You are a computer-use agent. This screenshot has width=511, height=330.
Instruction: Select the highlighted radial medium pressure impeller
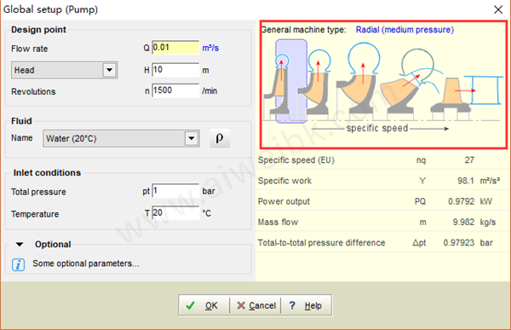291,81
